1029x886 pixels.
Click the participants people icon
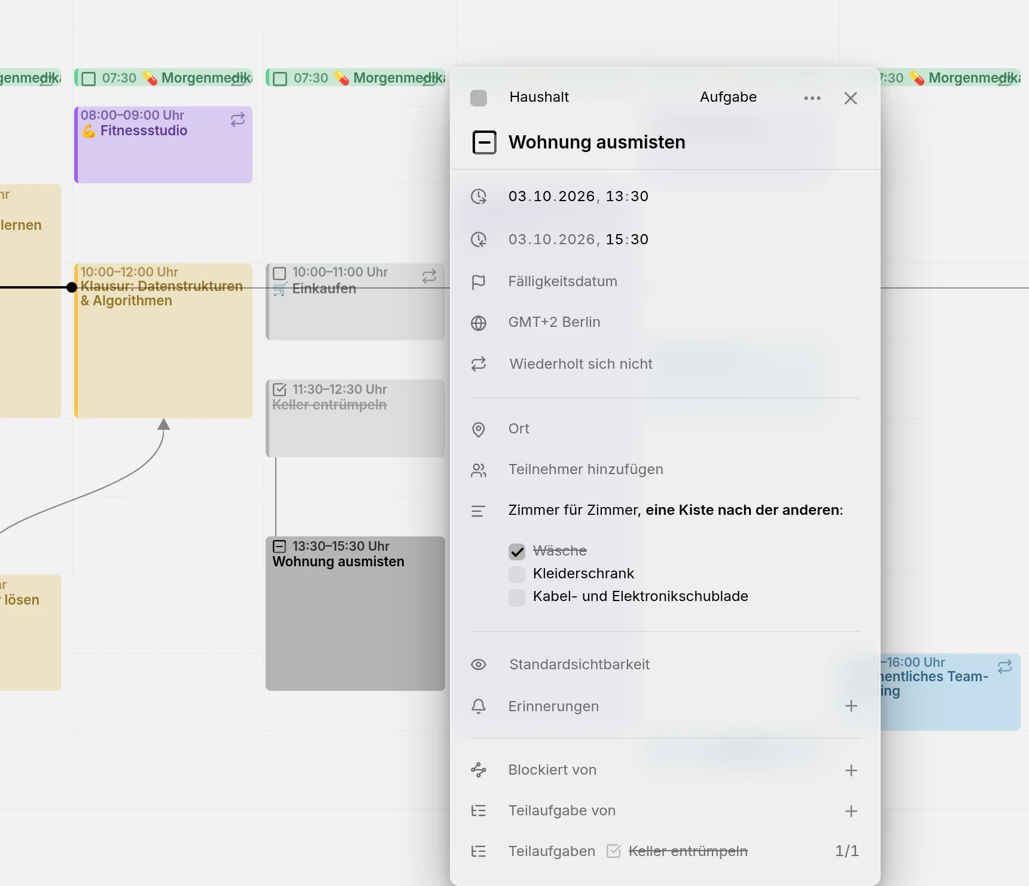[479, 471]
